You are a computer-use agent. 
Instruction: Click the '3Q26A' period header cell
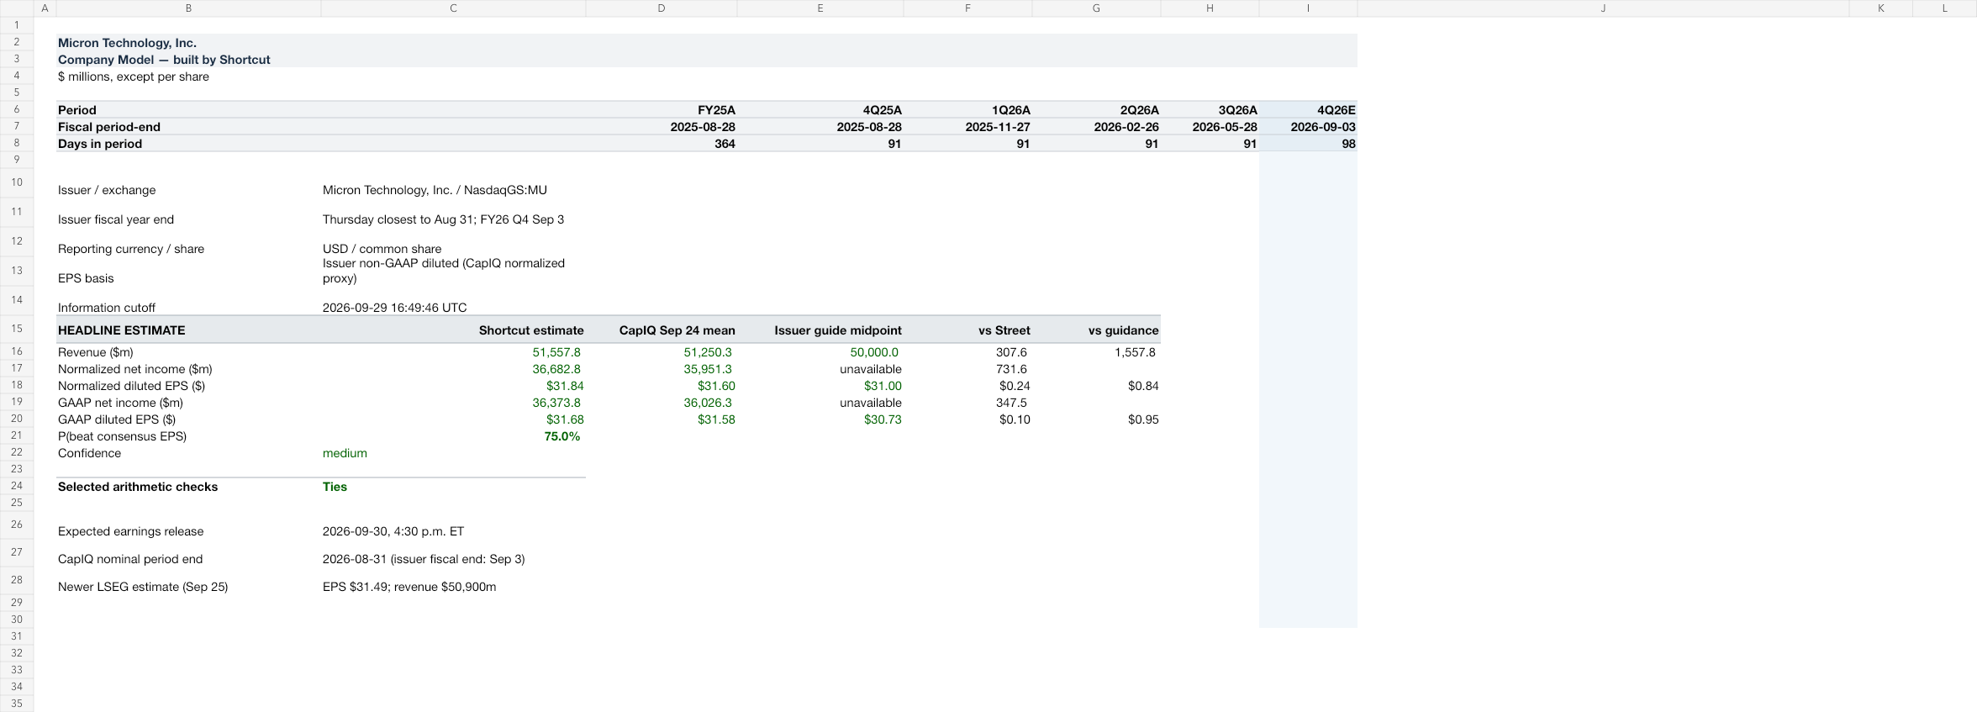coord(1210,110)
